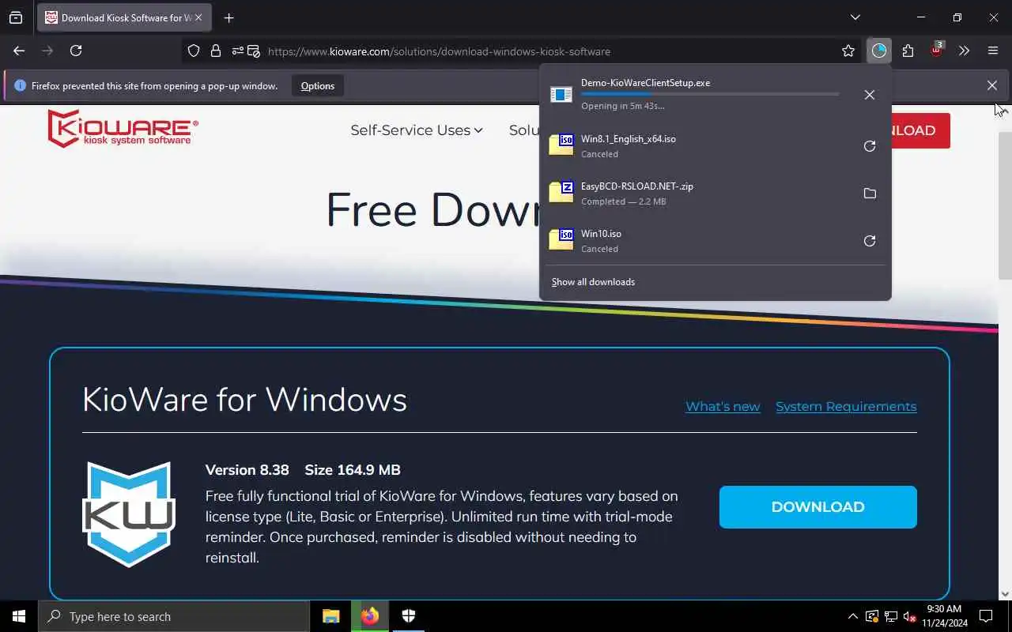This screenshot has height=632, width=1012.
Task: Open Windows Security from taskbar
Action: point(409,616)
